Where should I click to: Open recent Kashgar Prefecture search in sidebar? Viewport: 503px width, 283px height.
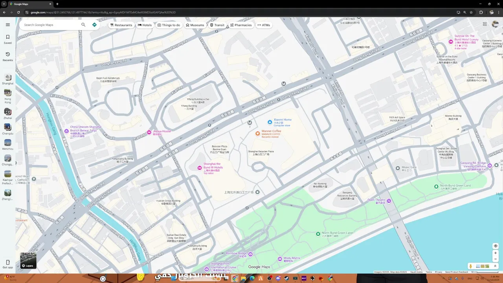coord(7,177)
